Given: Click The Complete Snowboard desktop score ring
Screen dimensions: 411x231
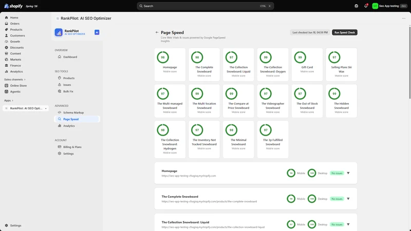Looking at the screenshot, I should (312, 199).
